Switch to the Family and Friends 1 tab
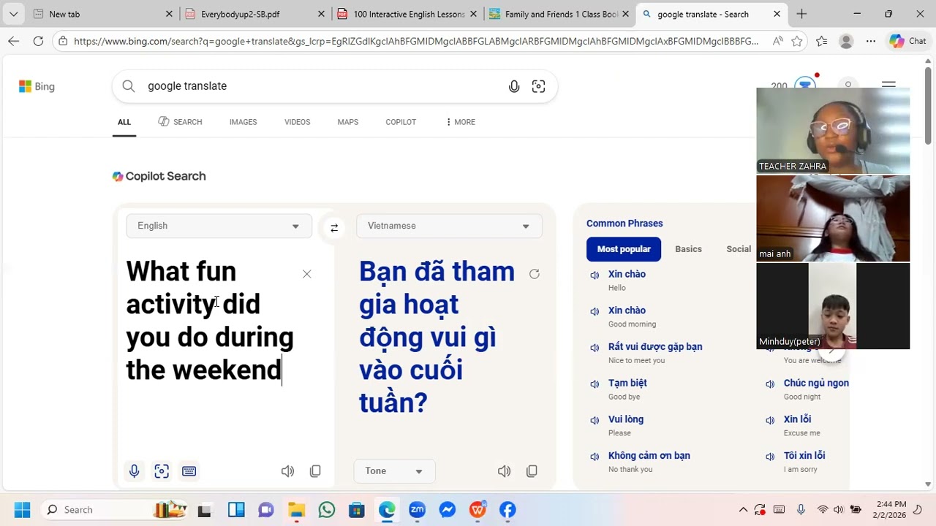 559,14
